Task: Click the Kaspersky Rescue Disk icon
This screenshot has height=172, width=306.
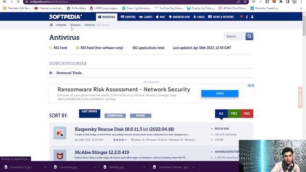Action: tap(60, 133)
